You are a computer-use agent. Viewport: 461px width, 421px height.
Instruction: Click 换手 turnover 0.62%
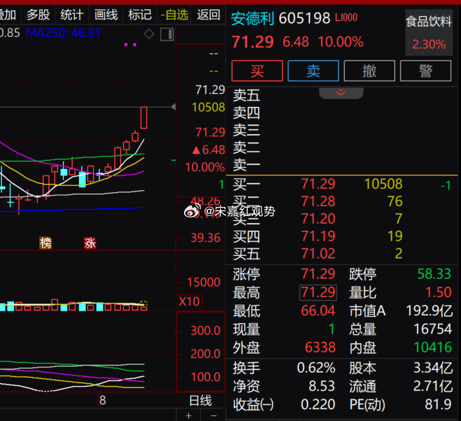[316, 368]
